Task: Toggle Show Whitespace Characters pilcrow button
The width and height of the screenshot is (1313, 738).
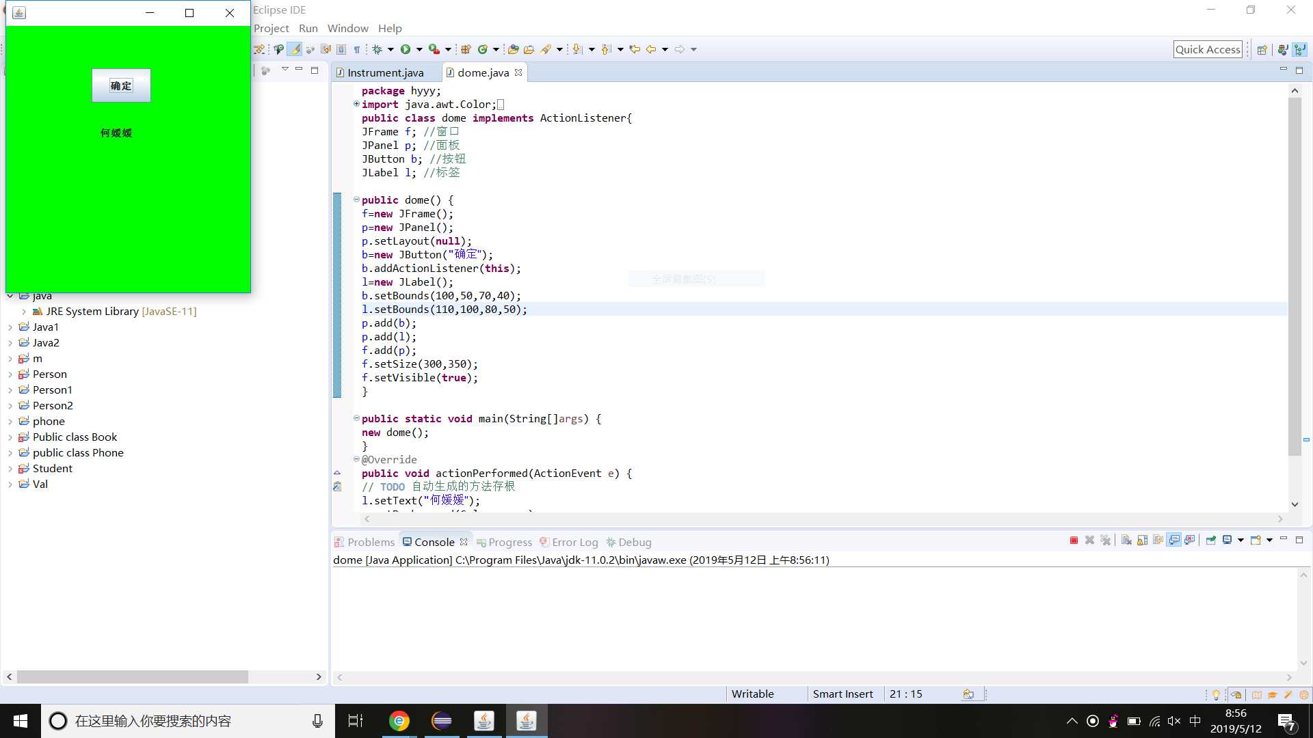Action: click(357, 49)
